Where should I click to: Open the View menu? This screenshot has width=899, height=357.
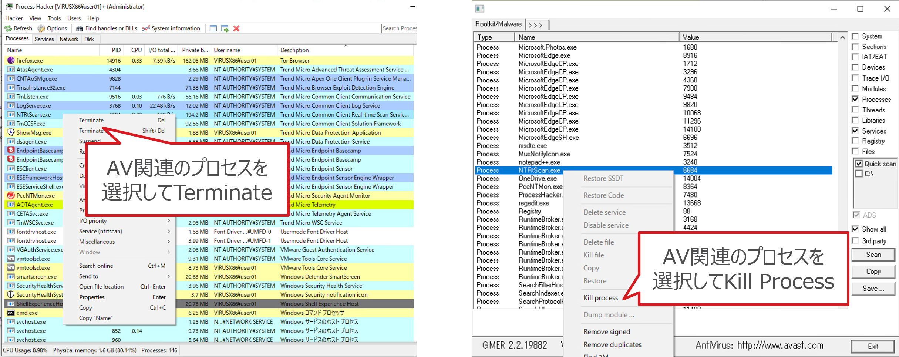click(35, 18)
